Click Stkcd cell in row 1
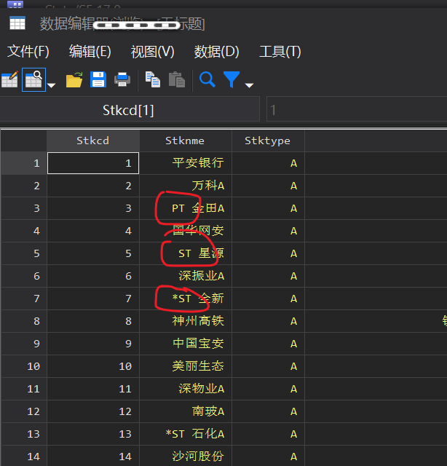Image resolution: width=447 pixels, height=466 pixels. click(93, 163)
